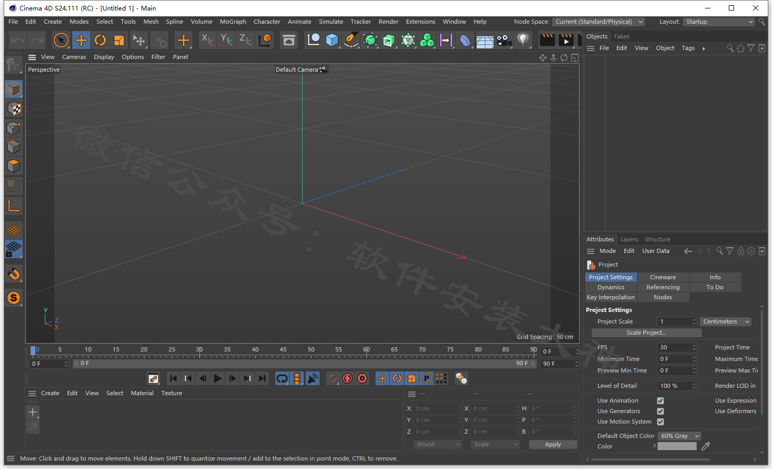Select the Live Selection tool
772x469 pixels.
(x=61, y=40)
